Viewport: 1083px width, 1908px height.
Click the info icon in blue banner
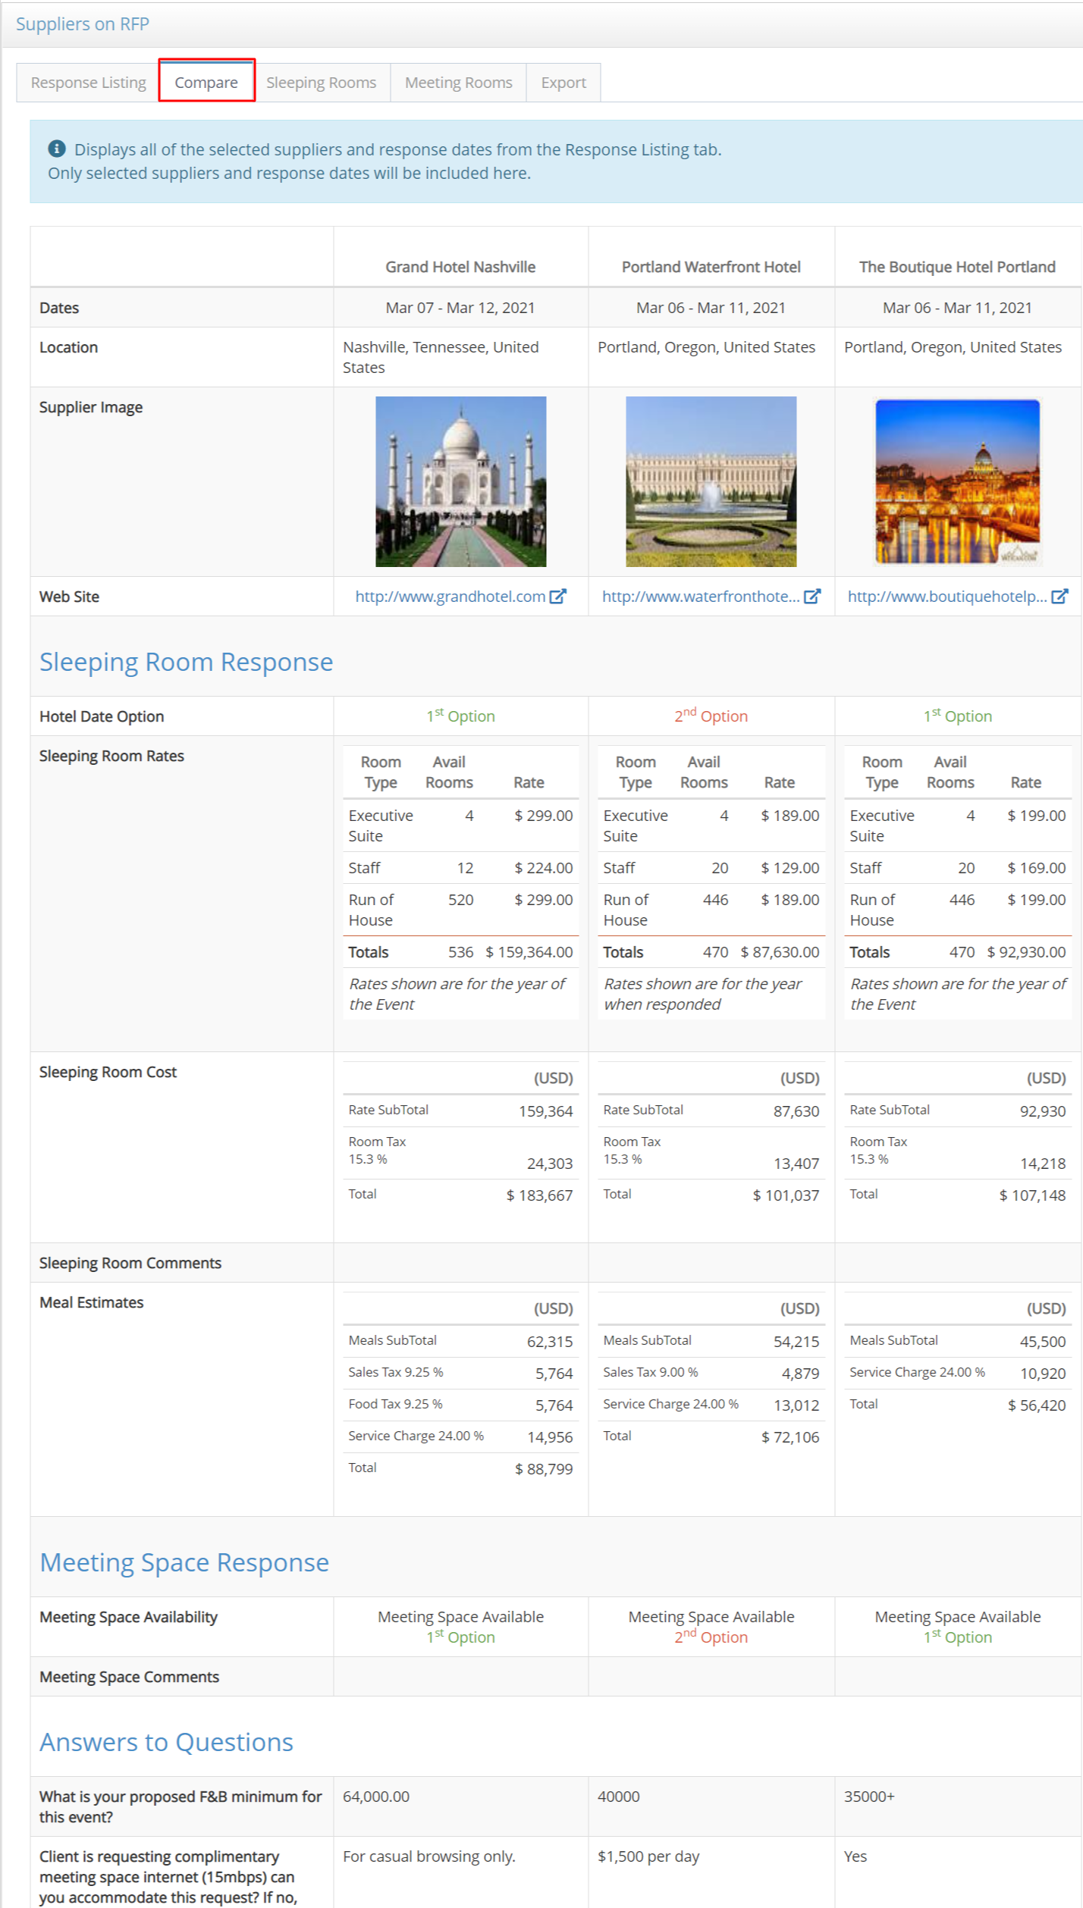[x=57, y=149]
